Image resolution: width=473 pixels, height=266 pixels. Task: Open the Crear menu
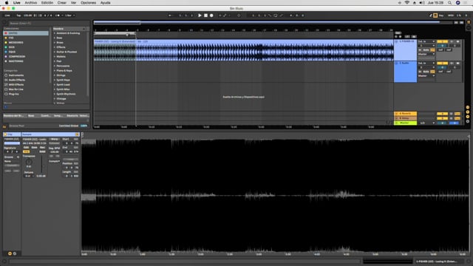(x=62, y=3)
